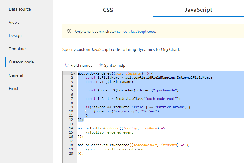The height and width of the screenshot is (163, 251).
Task: Open General settings in sidebar
Action: pyautogui.click(x=16, y=75)
